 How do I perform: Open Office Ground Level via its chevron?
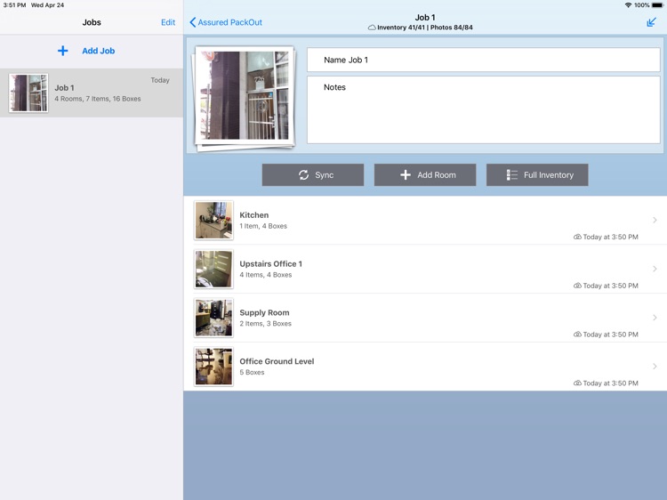click(x=655, y=367)
